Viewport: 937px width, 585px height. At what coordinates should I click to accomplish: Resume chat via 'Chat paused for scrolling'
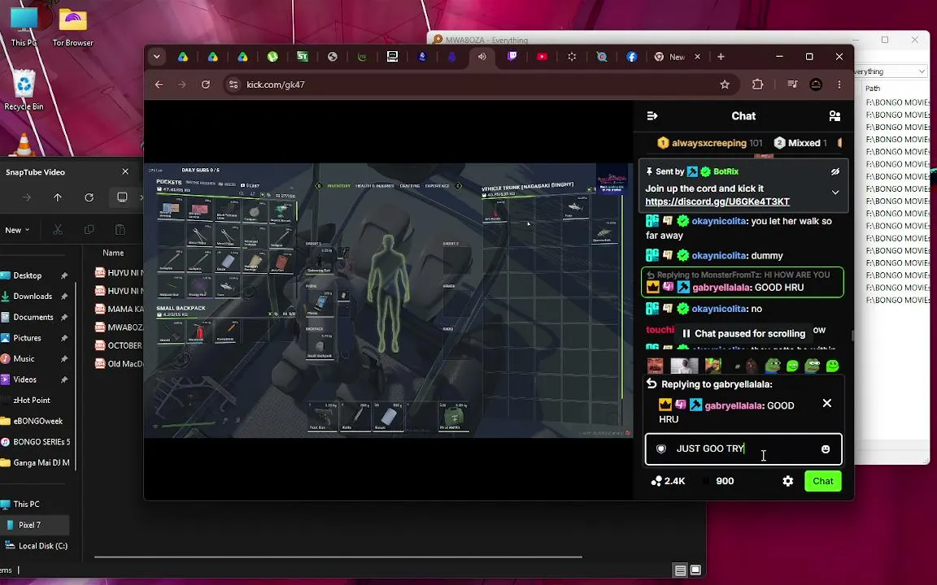743,334
